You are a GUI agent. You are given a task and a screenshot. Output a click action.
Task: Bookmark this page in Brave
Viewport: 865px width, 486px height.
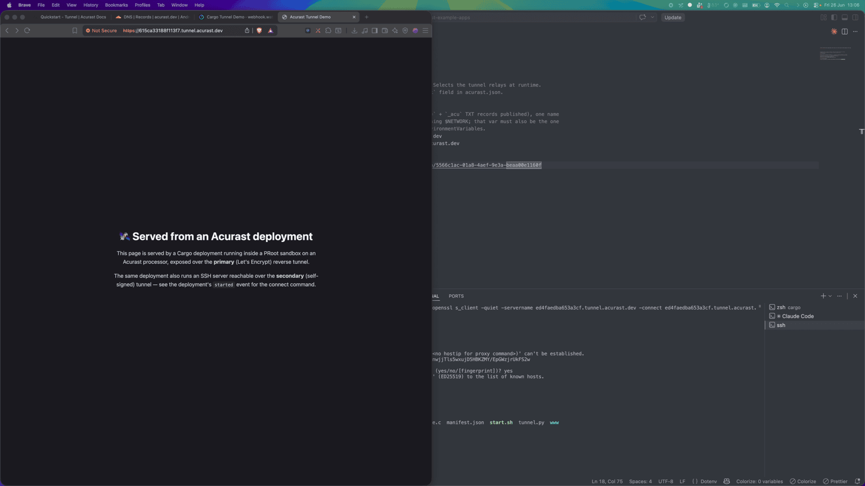pyautogui.click(x=75, y=31)
